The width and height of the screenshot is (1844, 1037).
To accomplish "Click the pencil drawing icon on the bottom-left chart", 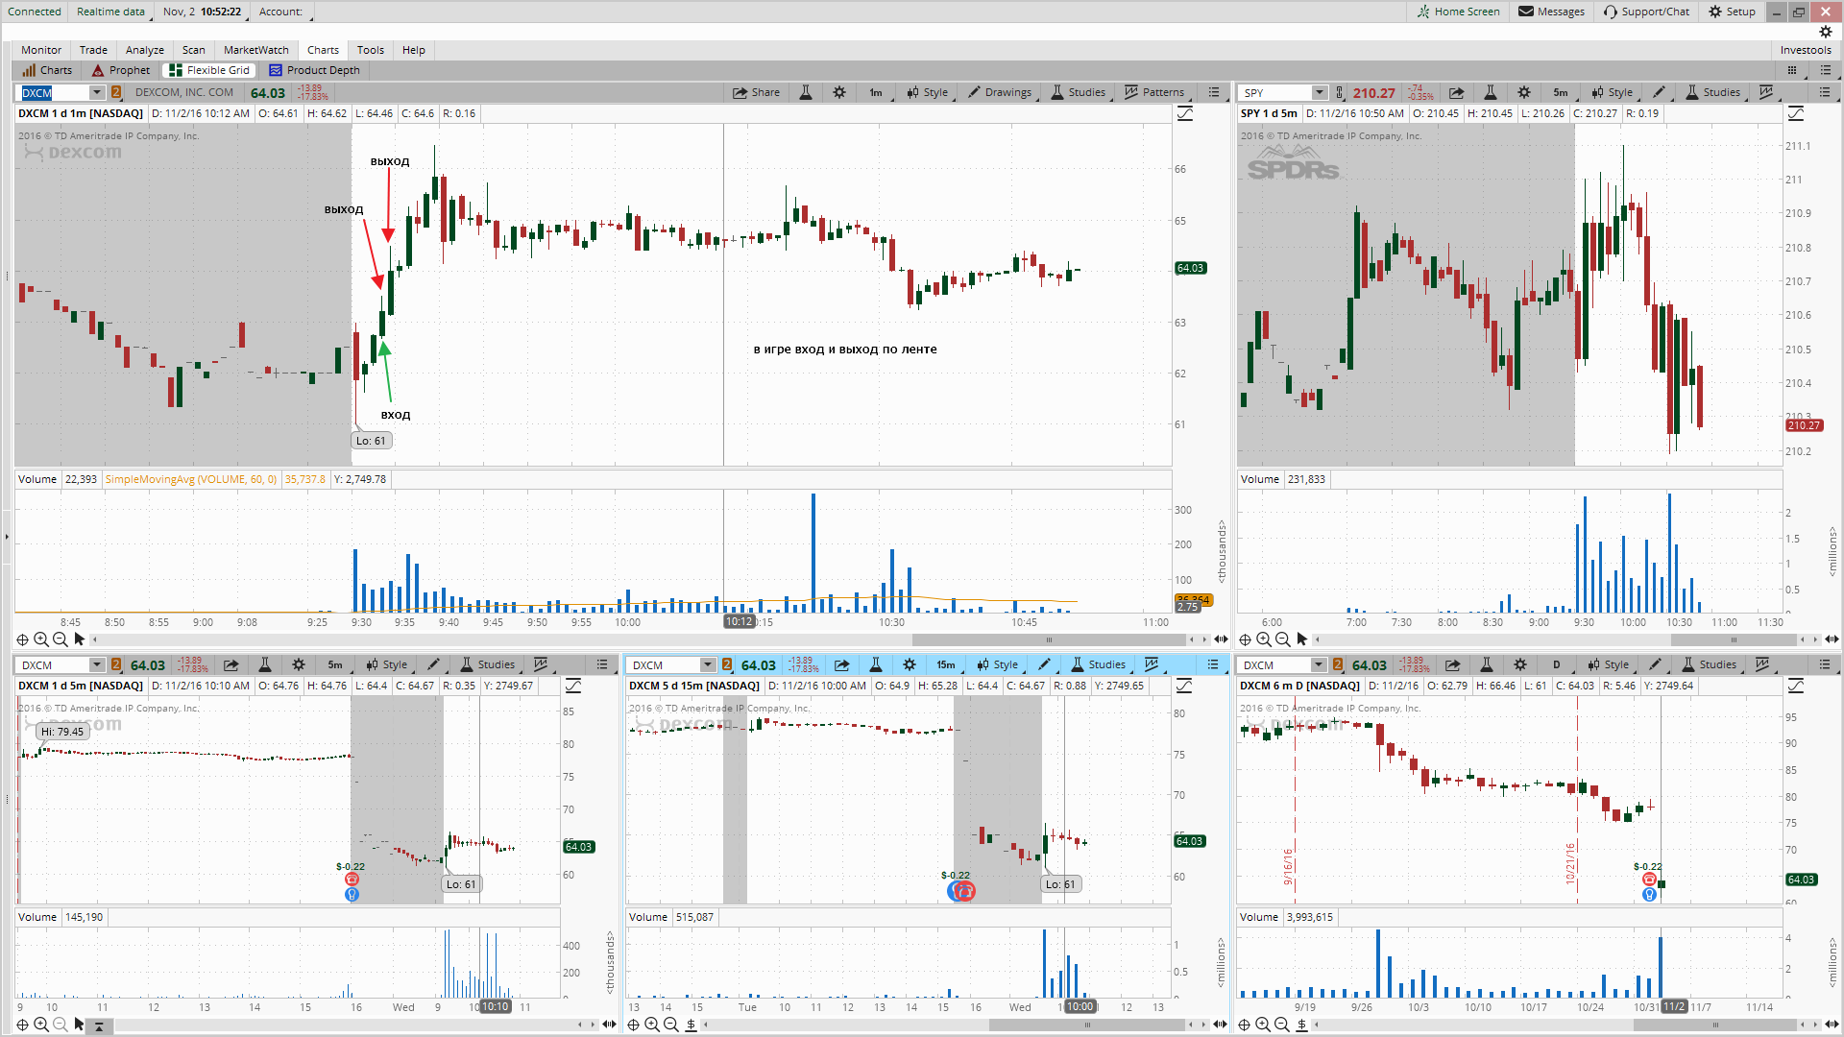I will (433, 664).
